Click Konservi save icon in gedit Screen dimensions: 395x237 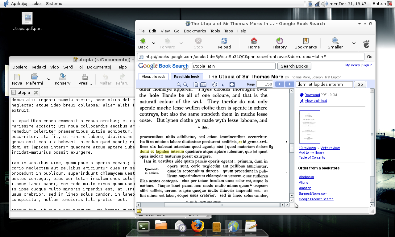[63, 77]
